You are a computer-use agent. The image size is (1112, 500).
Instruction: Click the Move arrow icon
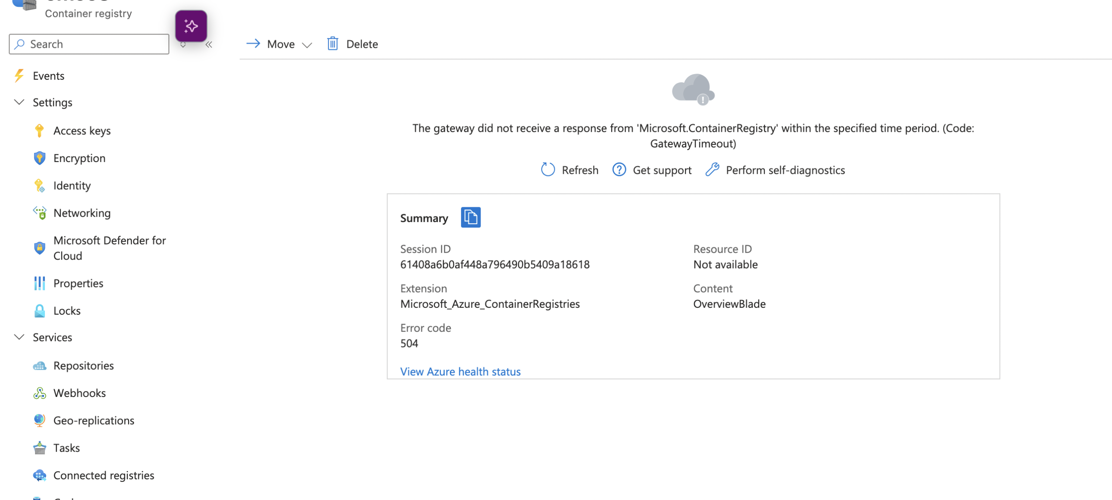tap(253, 44)
